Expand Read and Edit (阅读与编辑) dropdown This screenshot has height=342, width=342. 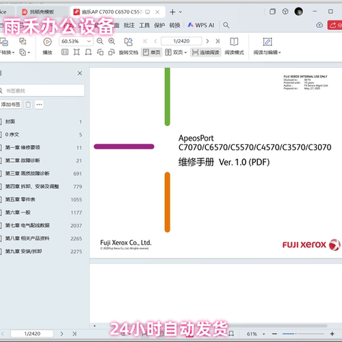(x=280, y=53)
